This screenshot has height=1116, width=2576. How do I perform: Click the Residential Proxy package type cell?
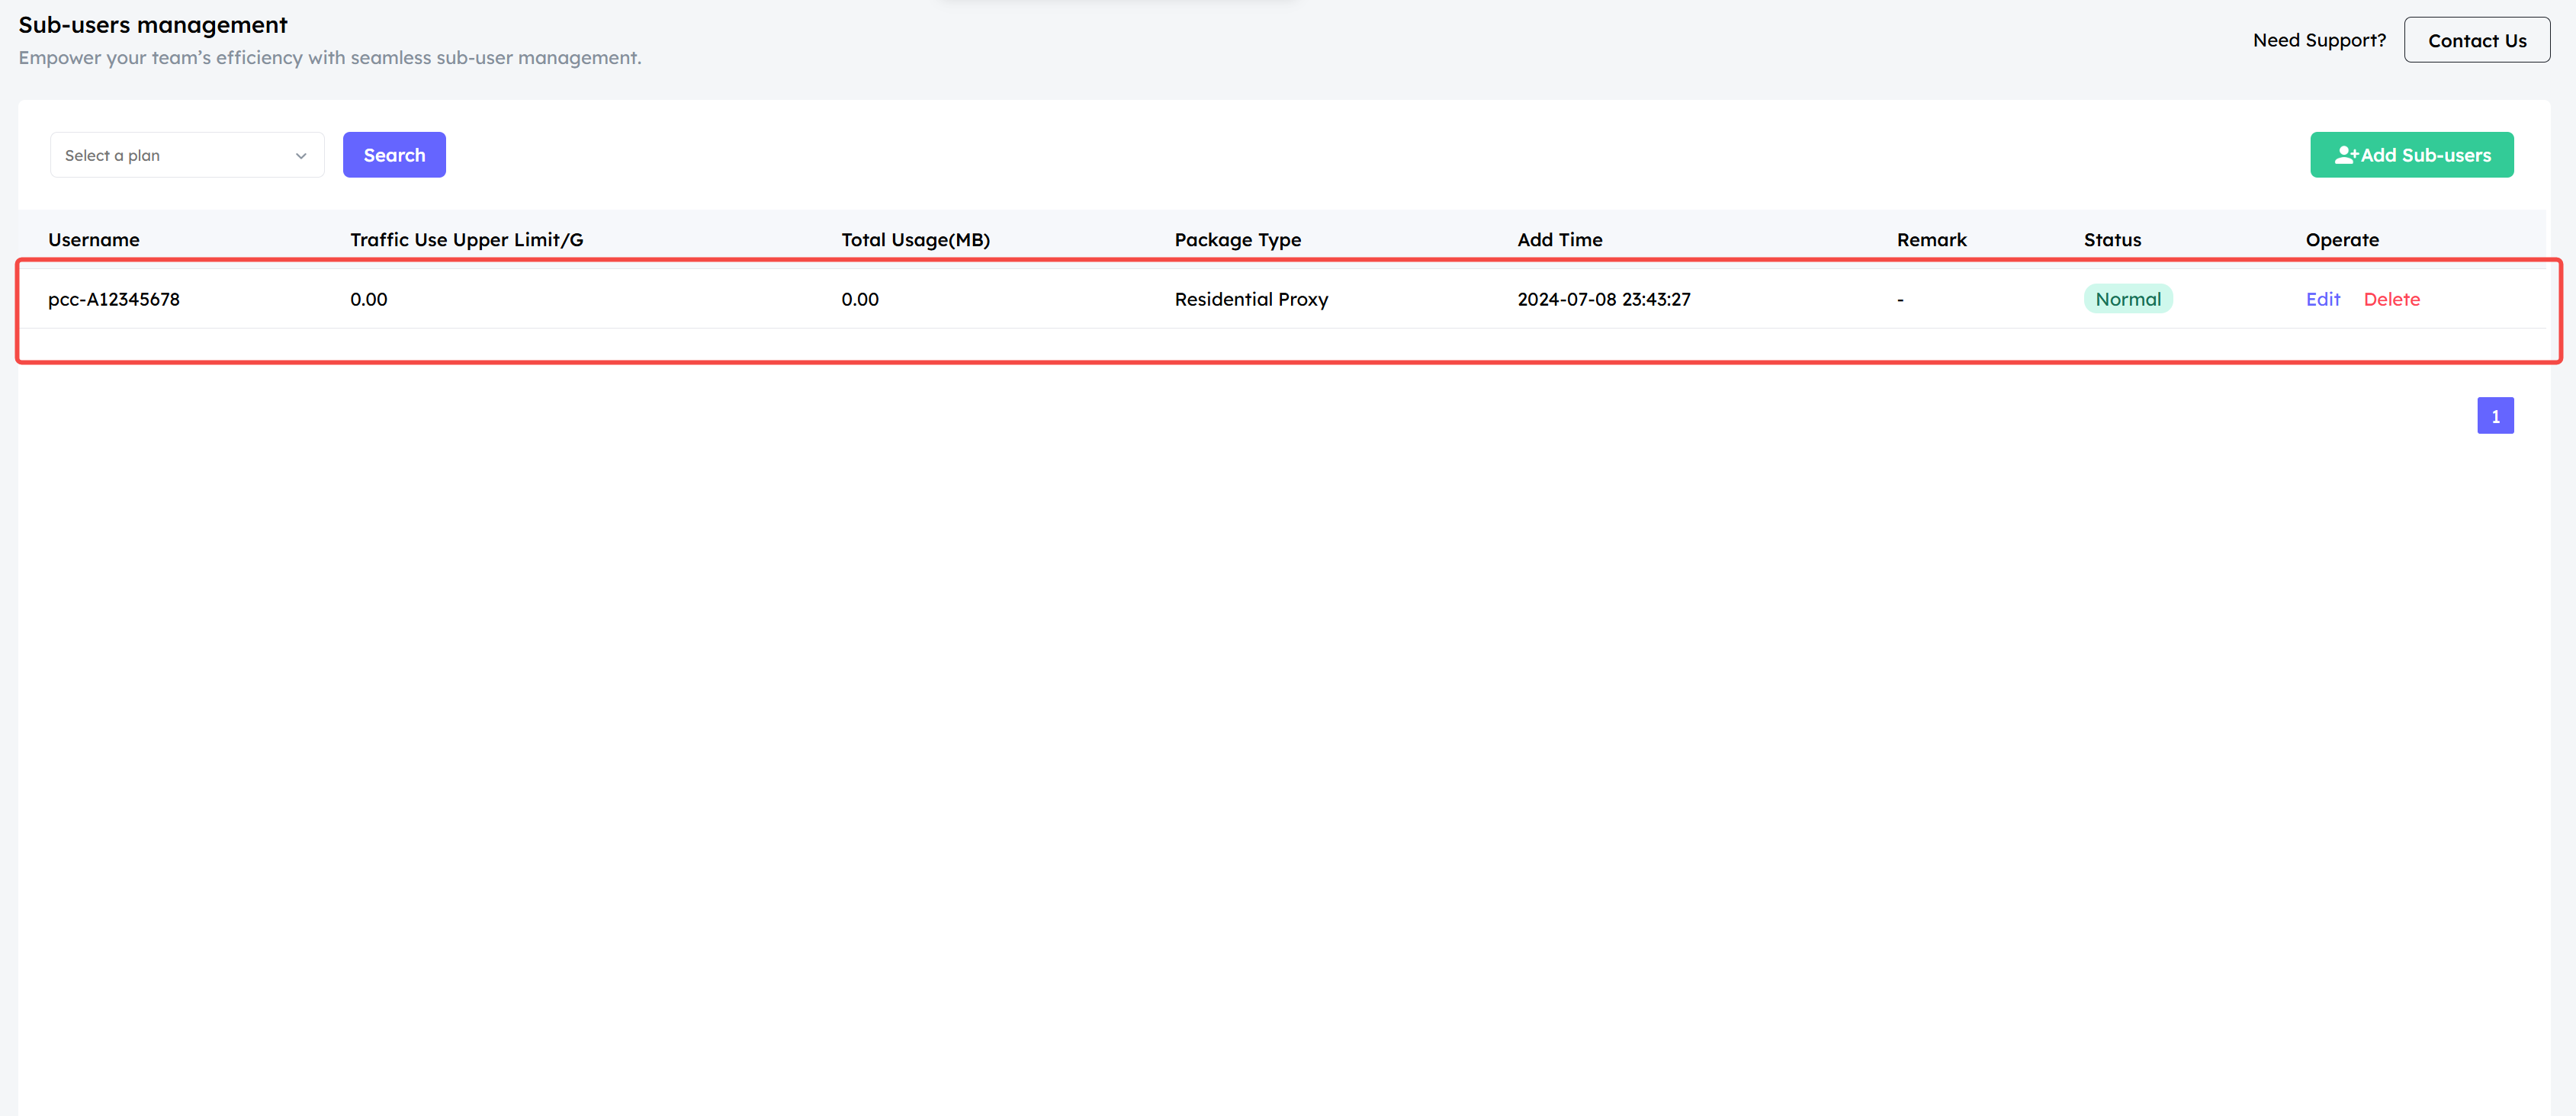(1251, 299)
